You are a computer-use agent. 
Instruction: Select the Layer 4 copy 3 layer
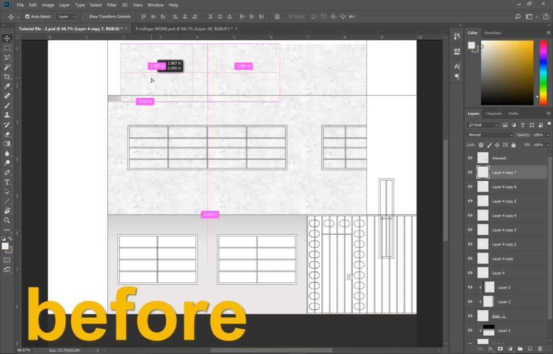504,230
